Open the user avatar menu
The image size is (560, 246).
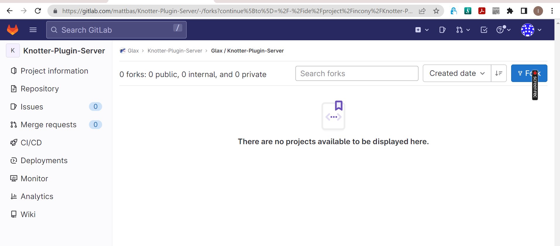click(x=531, y=30)
